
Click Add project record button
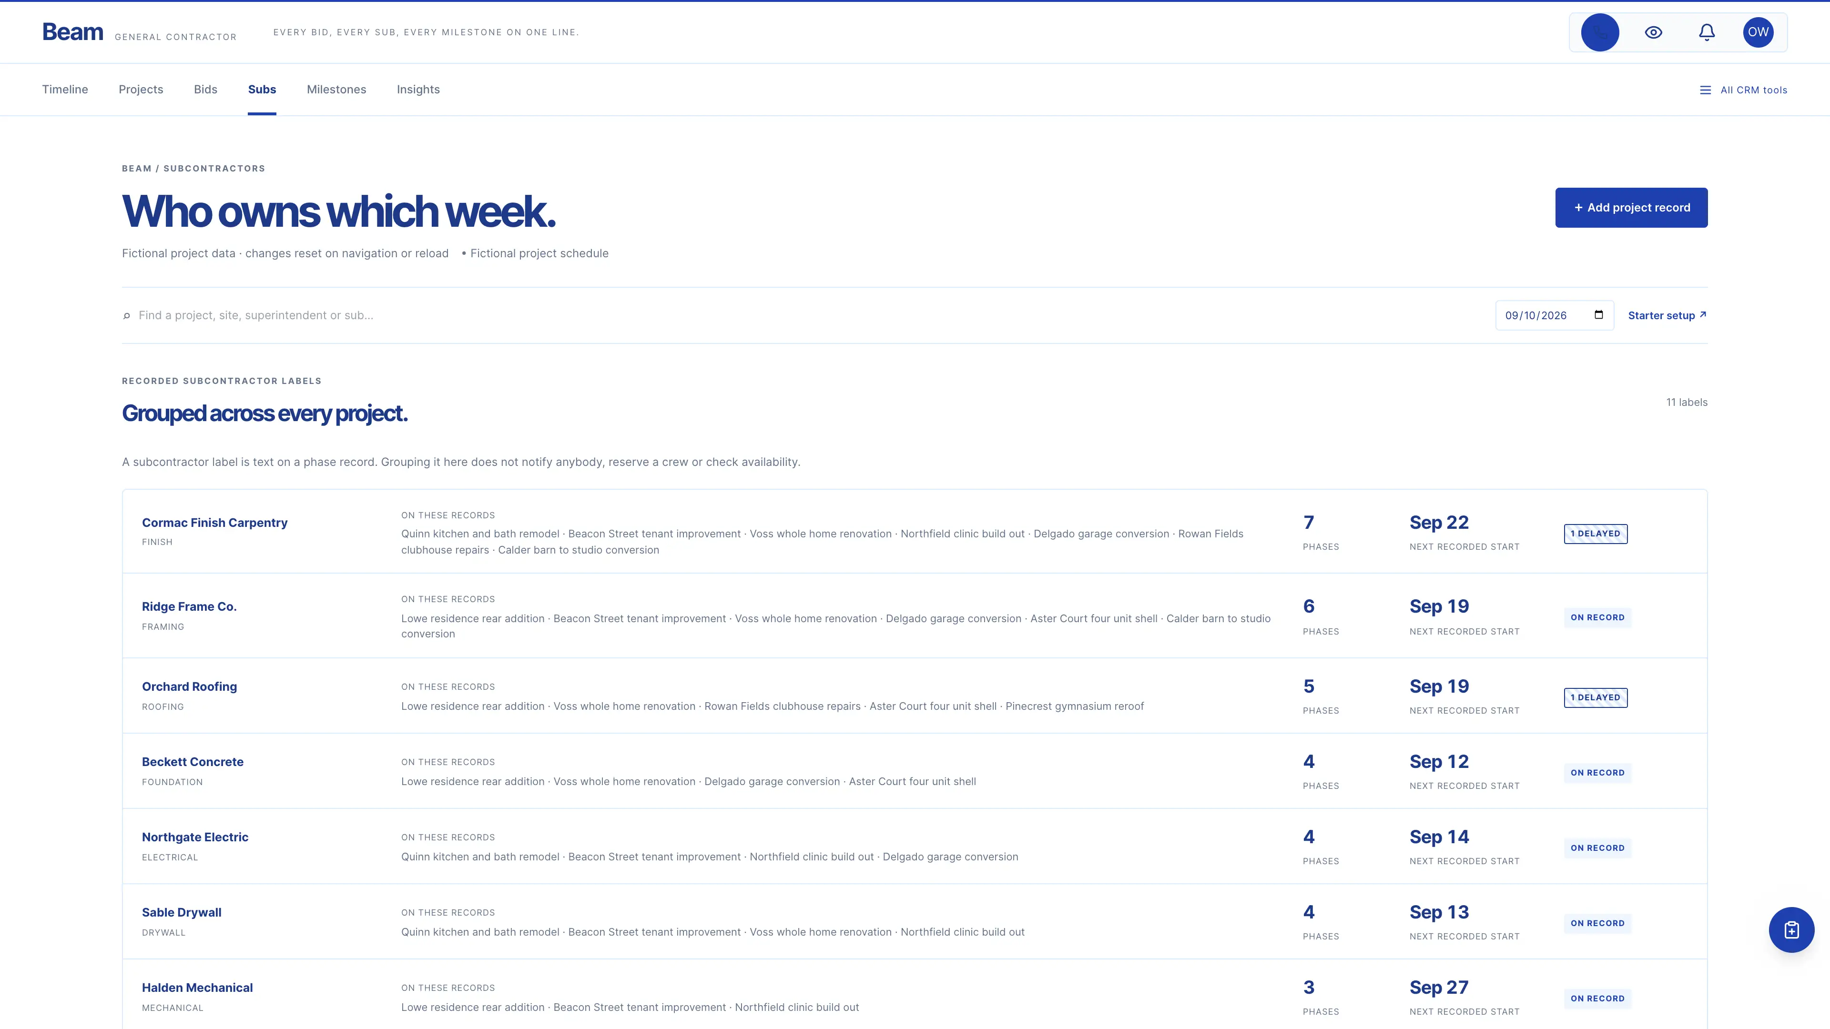1631,207
